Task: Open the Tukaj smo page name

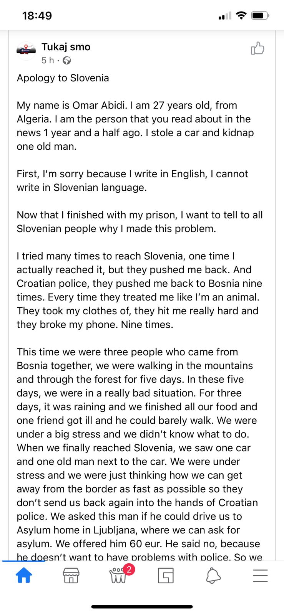Action: point(66,47)
